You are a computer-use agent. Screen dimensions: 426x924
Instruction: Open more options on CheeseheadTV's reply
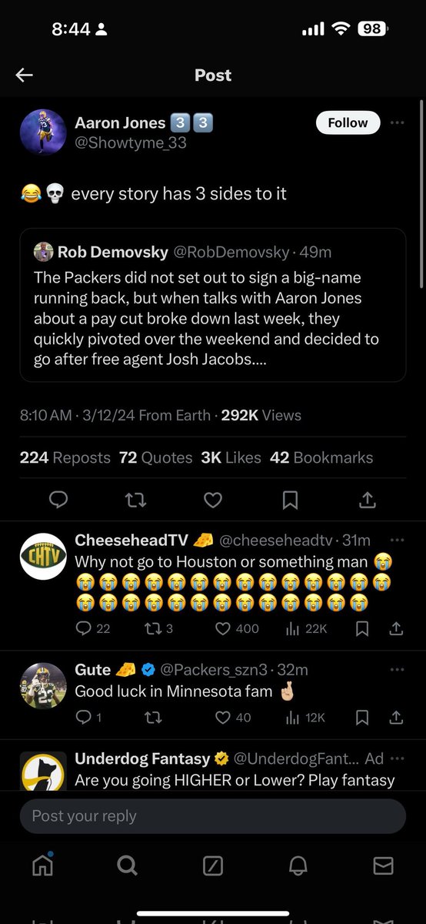[397, 541]
